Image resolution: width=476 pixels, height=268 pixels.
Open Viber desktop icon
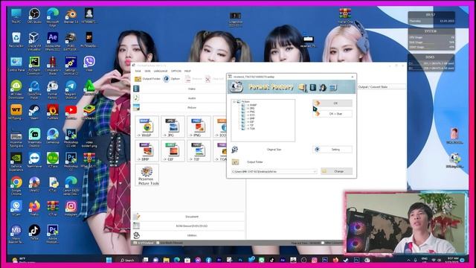point(89,64)
